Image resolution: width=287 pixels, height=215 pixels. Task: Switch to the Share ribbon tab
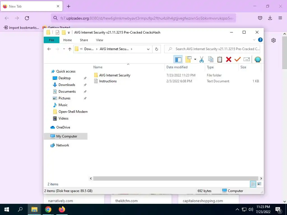[84, 40]
